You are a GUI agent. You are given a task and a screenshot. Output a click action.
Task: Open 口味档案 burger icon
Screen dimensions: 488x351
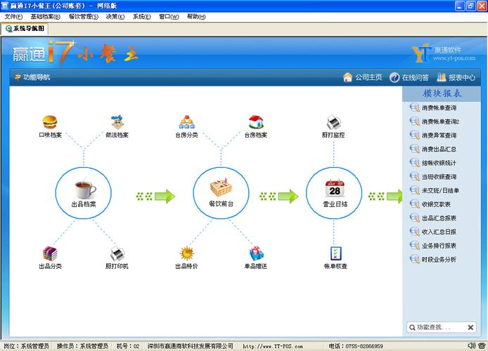49,122
